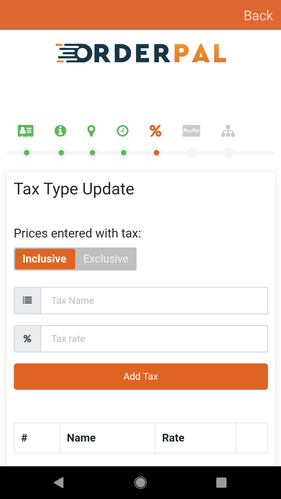Select the orange percent tax step icon
Image resolution: width=281 pixels, height=499 pixels.
tap(155, 131)
